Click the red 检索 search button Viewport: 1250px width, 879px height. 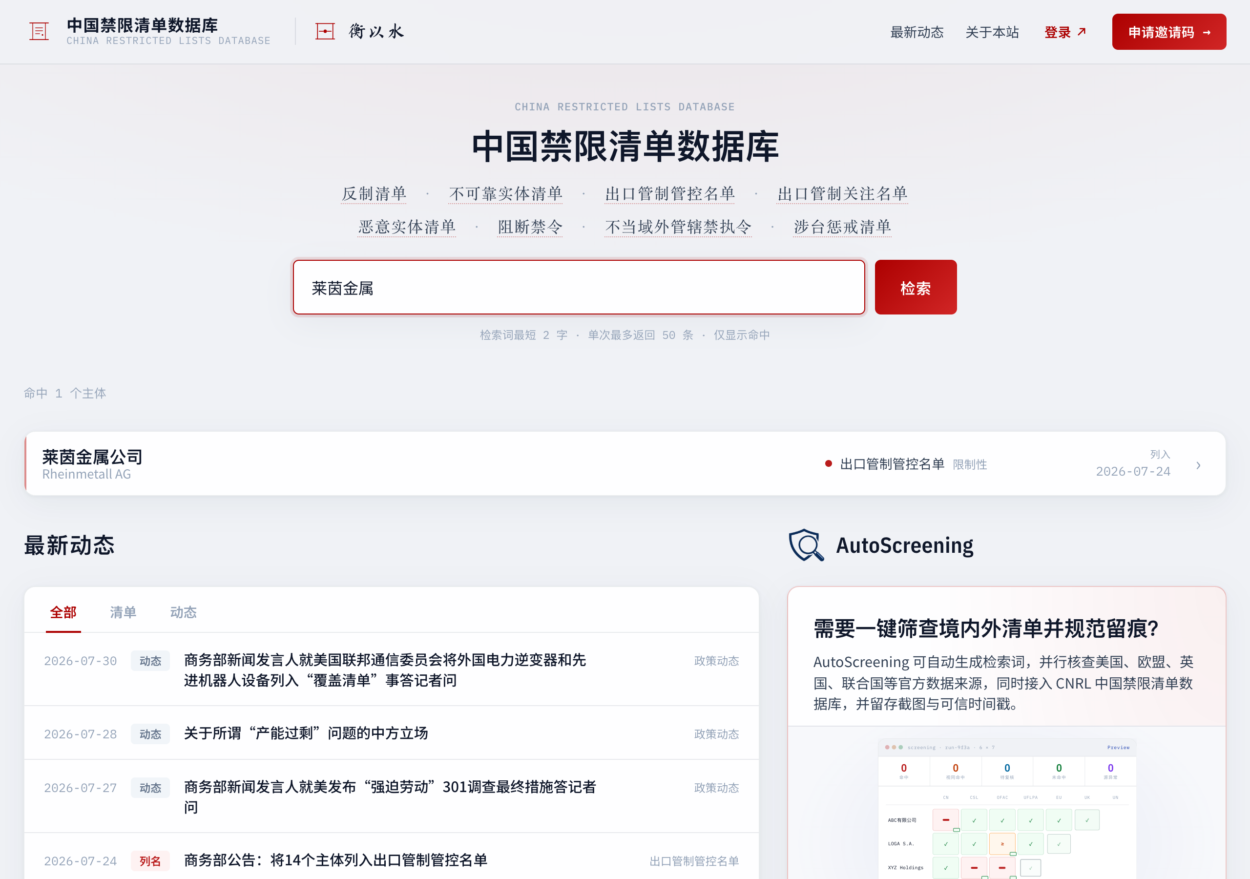pyautogui.click(x=915, y=288)
